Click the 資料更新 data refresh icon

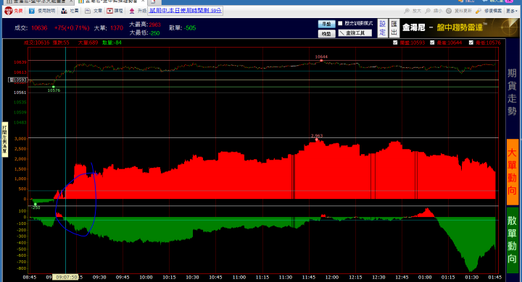[449, 11]
